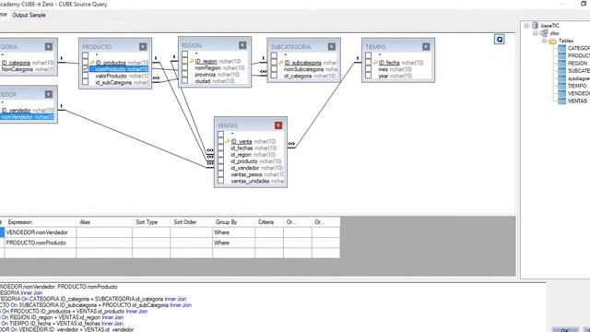
Task: Click id_fechas field name in VENTAS
Action: coord(242,148)
